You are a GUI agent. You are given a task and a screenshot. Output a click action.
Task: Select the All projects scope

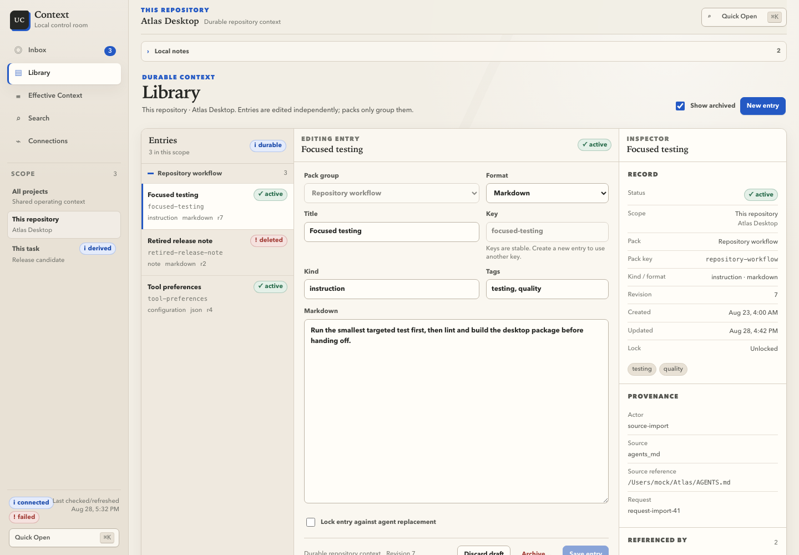(64, 196)
